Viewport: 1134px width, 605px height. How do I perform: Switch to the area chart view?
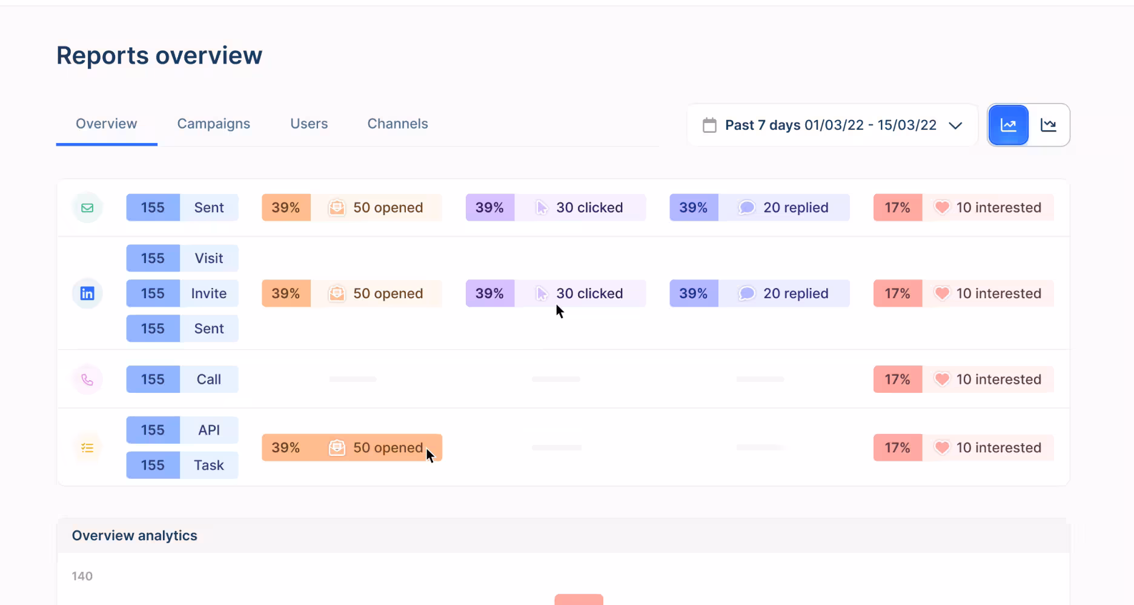pos(1049,125)
